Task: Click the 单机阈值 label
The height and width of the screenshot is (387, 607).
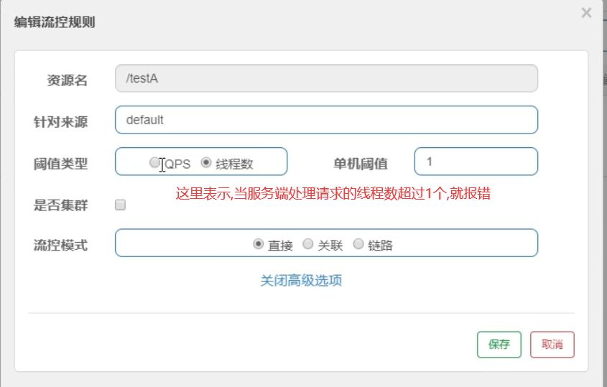Action: pos(361,164)
